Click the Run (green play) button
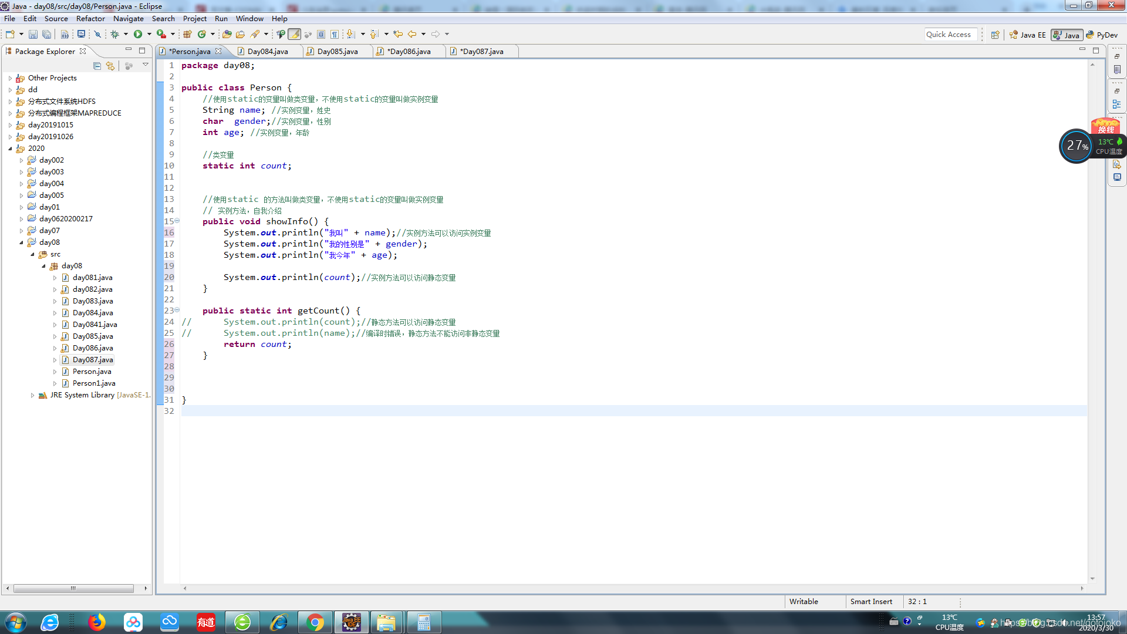1127x634 pixels. (x=137, y=34)
